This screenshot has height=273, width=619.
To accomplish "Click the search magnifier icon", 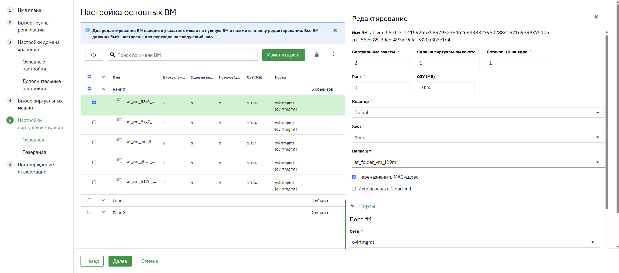I will pos(113,55).
